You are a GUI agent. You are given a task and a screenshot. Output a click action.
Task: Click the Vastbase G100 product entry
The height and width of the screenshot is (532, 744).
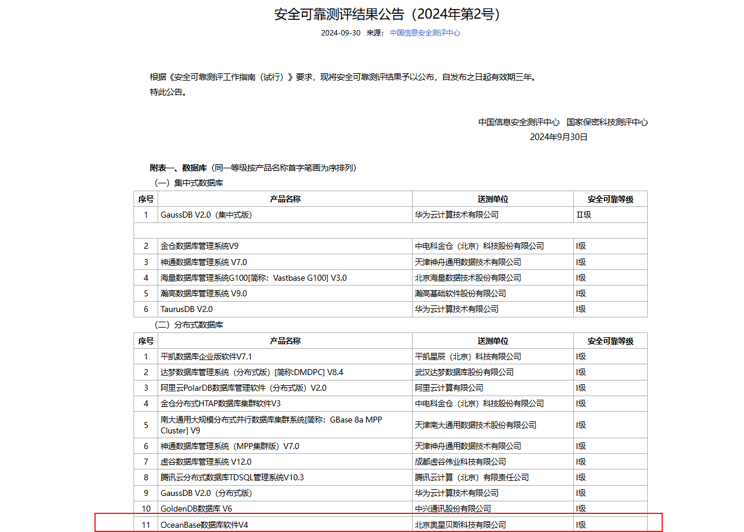point(253,278)
